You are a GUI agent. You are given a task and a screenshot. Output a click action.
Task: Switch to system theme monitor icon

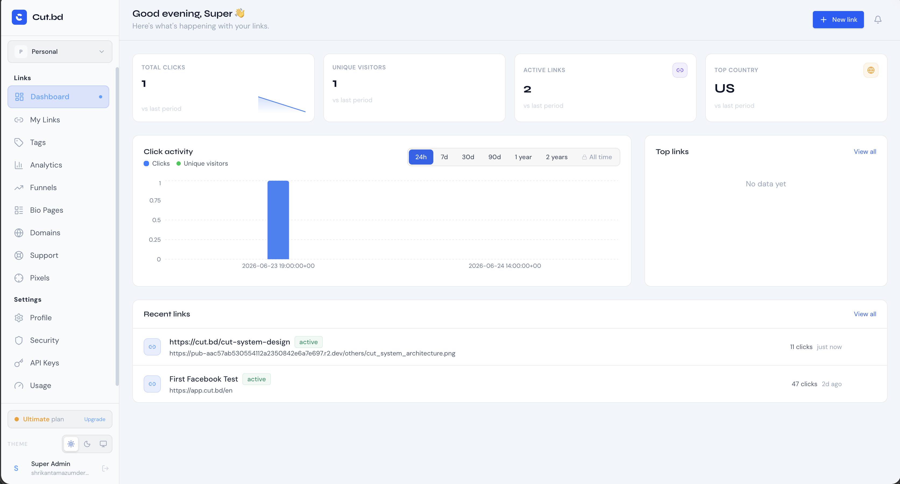point(103,444)
